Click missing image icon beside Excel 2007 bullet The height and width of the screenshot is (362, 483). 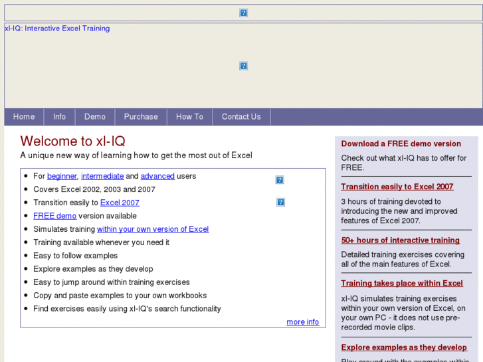tap(280, 203)
